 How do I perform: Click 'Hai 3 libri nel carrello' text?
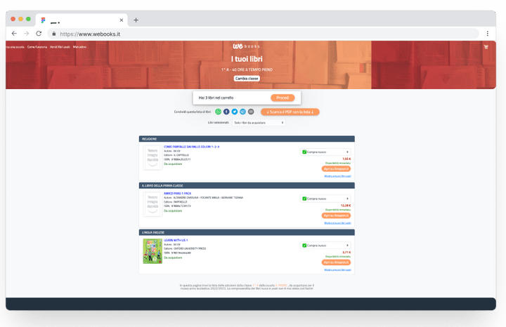point(216,98)
